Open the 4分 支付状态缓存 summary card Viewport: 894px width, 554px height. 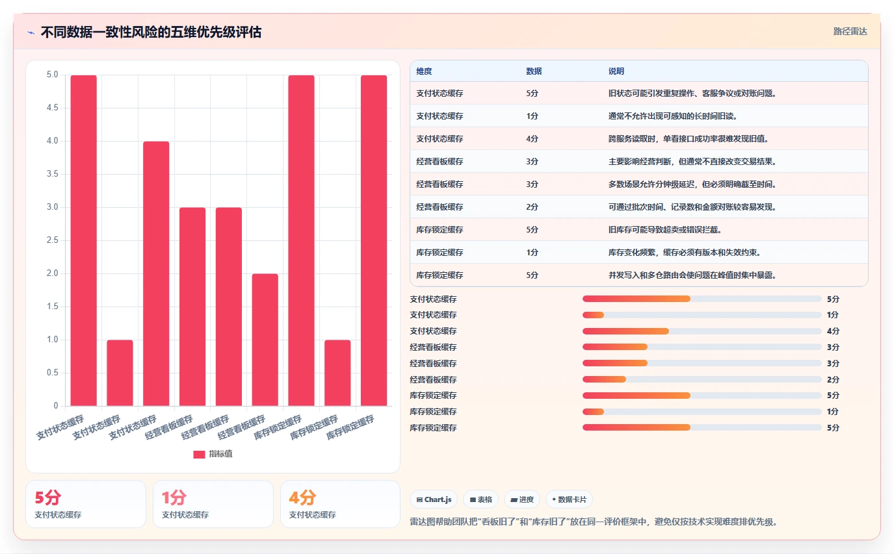click(341, 504)
